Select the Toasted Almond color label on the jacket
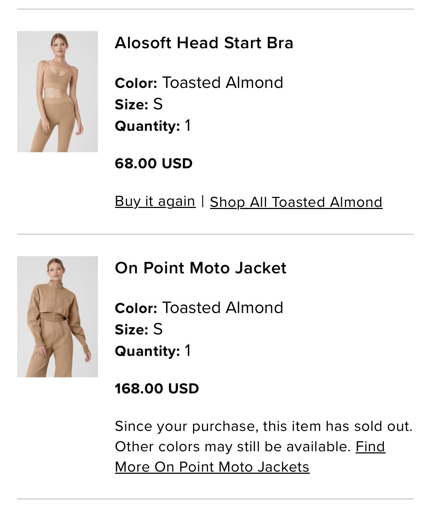Screen dimensions: 431x507 point(198,307)
